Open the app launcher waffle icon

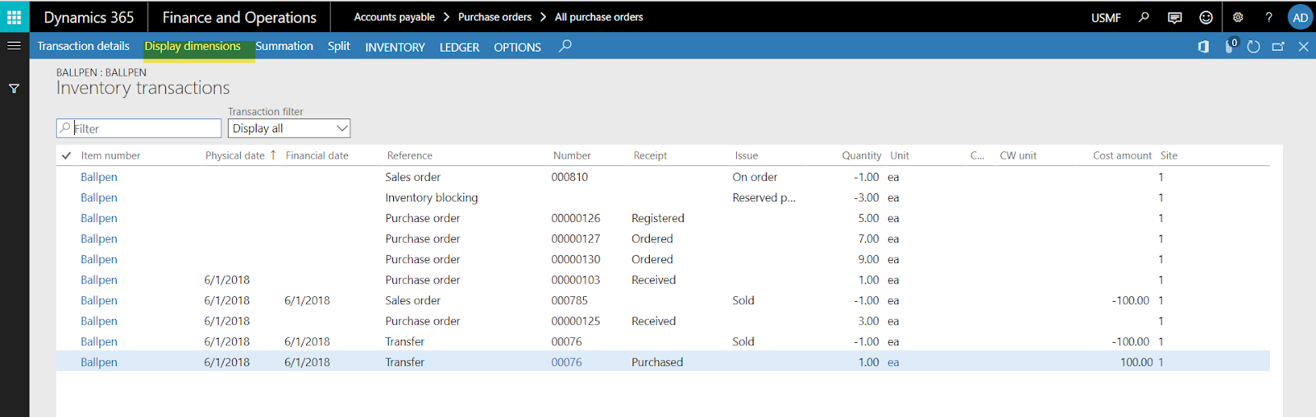point(14,17)
